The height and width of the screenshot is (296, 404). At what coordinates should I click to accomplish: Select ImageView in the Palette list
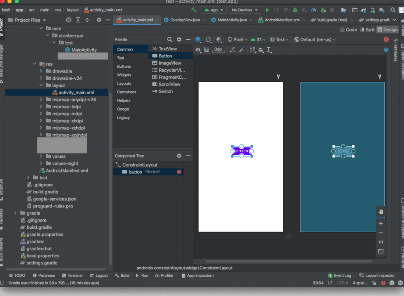170,63
